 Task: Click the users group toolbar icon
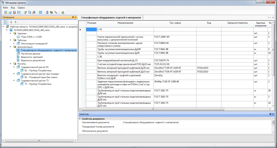point(51,12)
